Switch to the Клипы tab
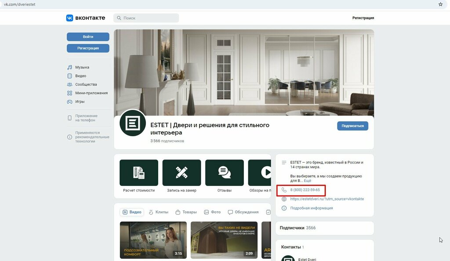The image size is (450, 261). point(158,212)
